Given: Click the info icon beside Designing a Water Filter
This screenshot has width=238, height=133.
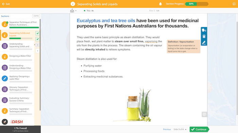Looking at the screenshot, I should (x=5, y=57).
